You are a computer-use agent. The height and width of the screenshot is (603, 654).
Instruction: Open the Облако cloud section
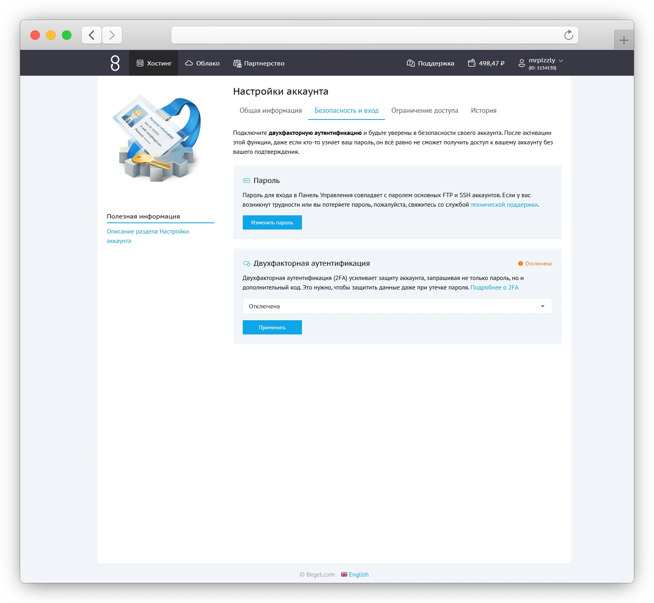point(202,63)
